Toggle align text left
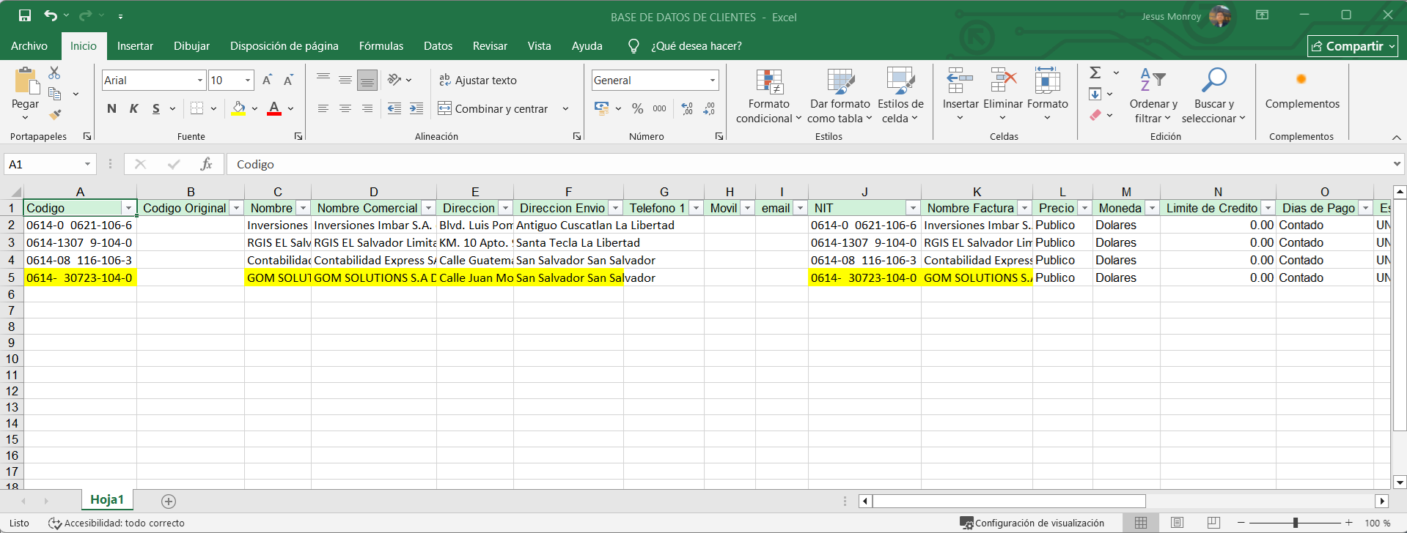Viewport: 1407px width, 533px height. 323,108
